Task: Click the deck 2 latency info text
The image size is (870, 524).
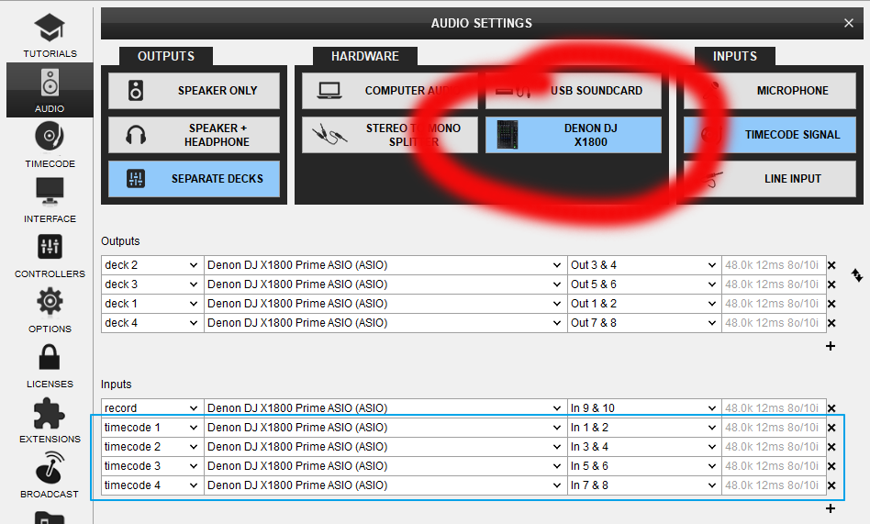Action: pyautogui.click(x=771, y=265)
